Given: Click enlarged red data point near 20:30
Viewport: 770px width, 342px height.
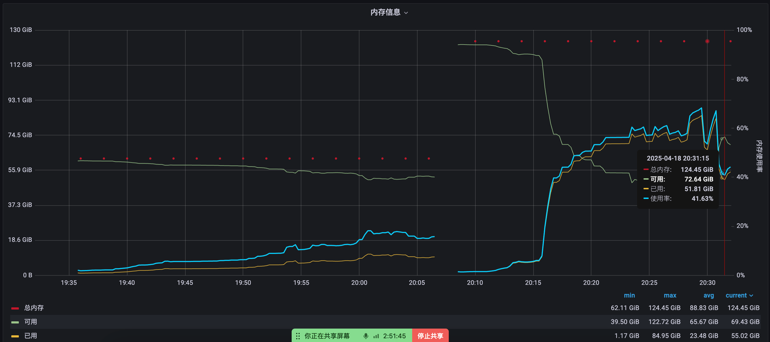Looking at the screenshot, I should pos(707,41).
